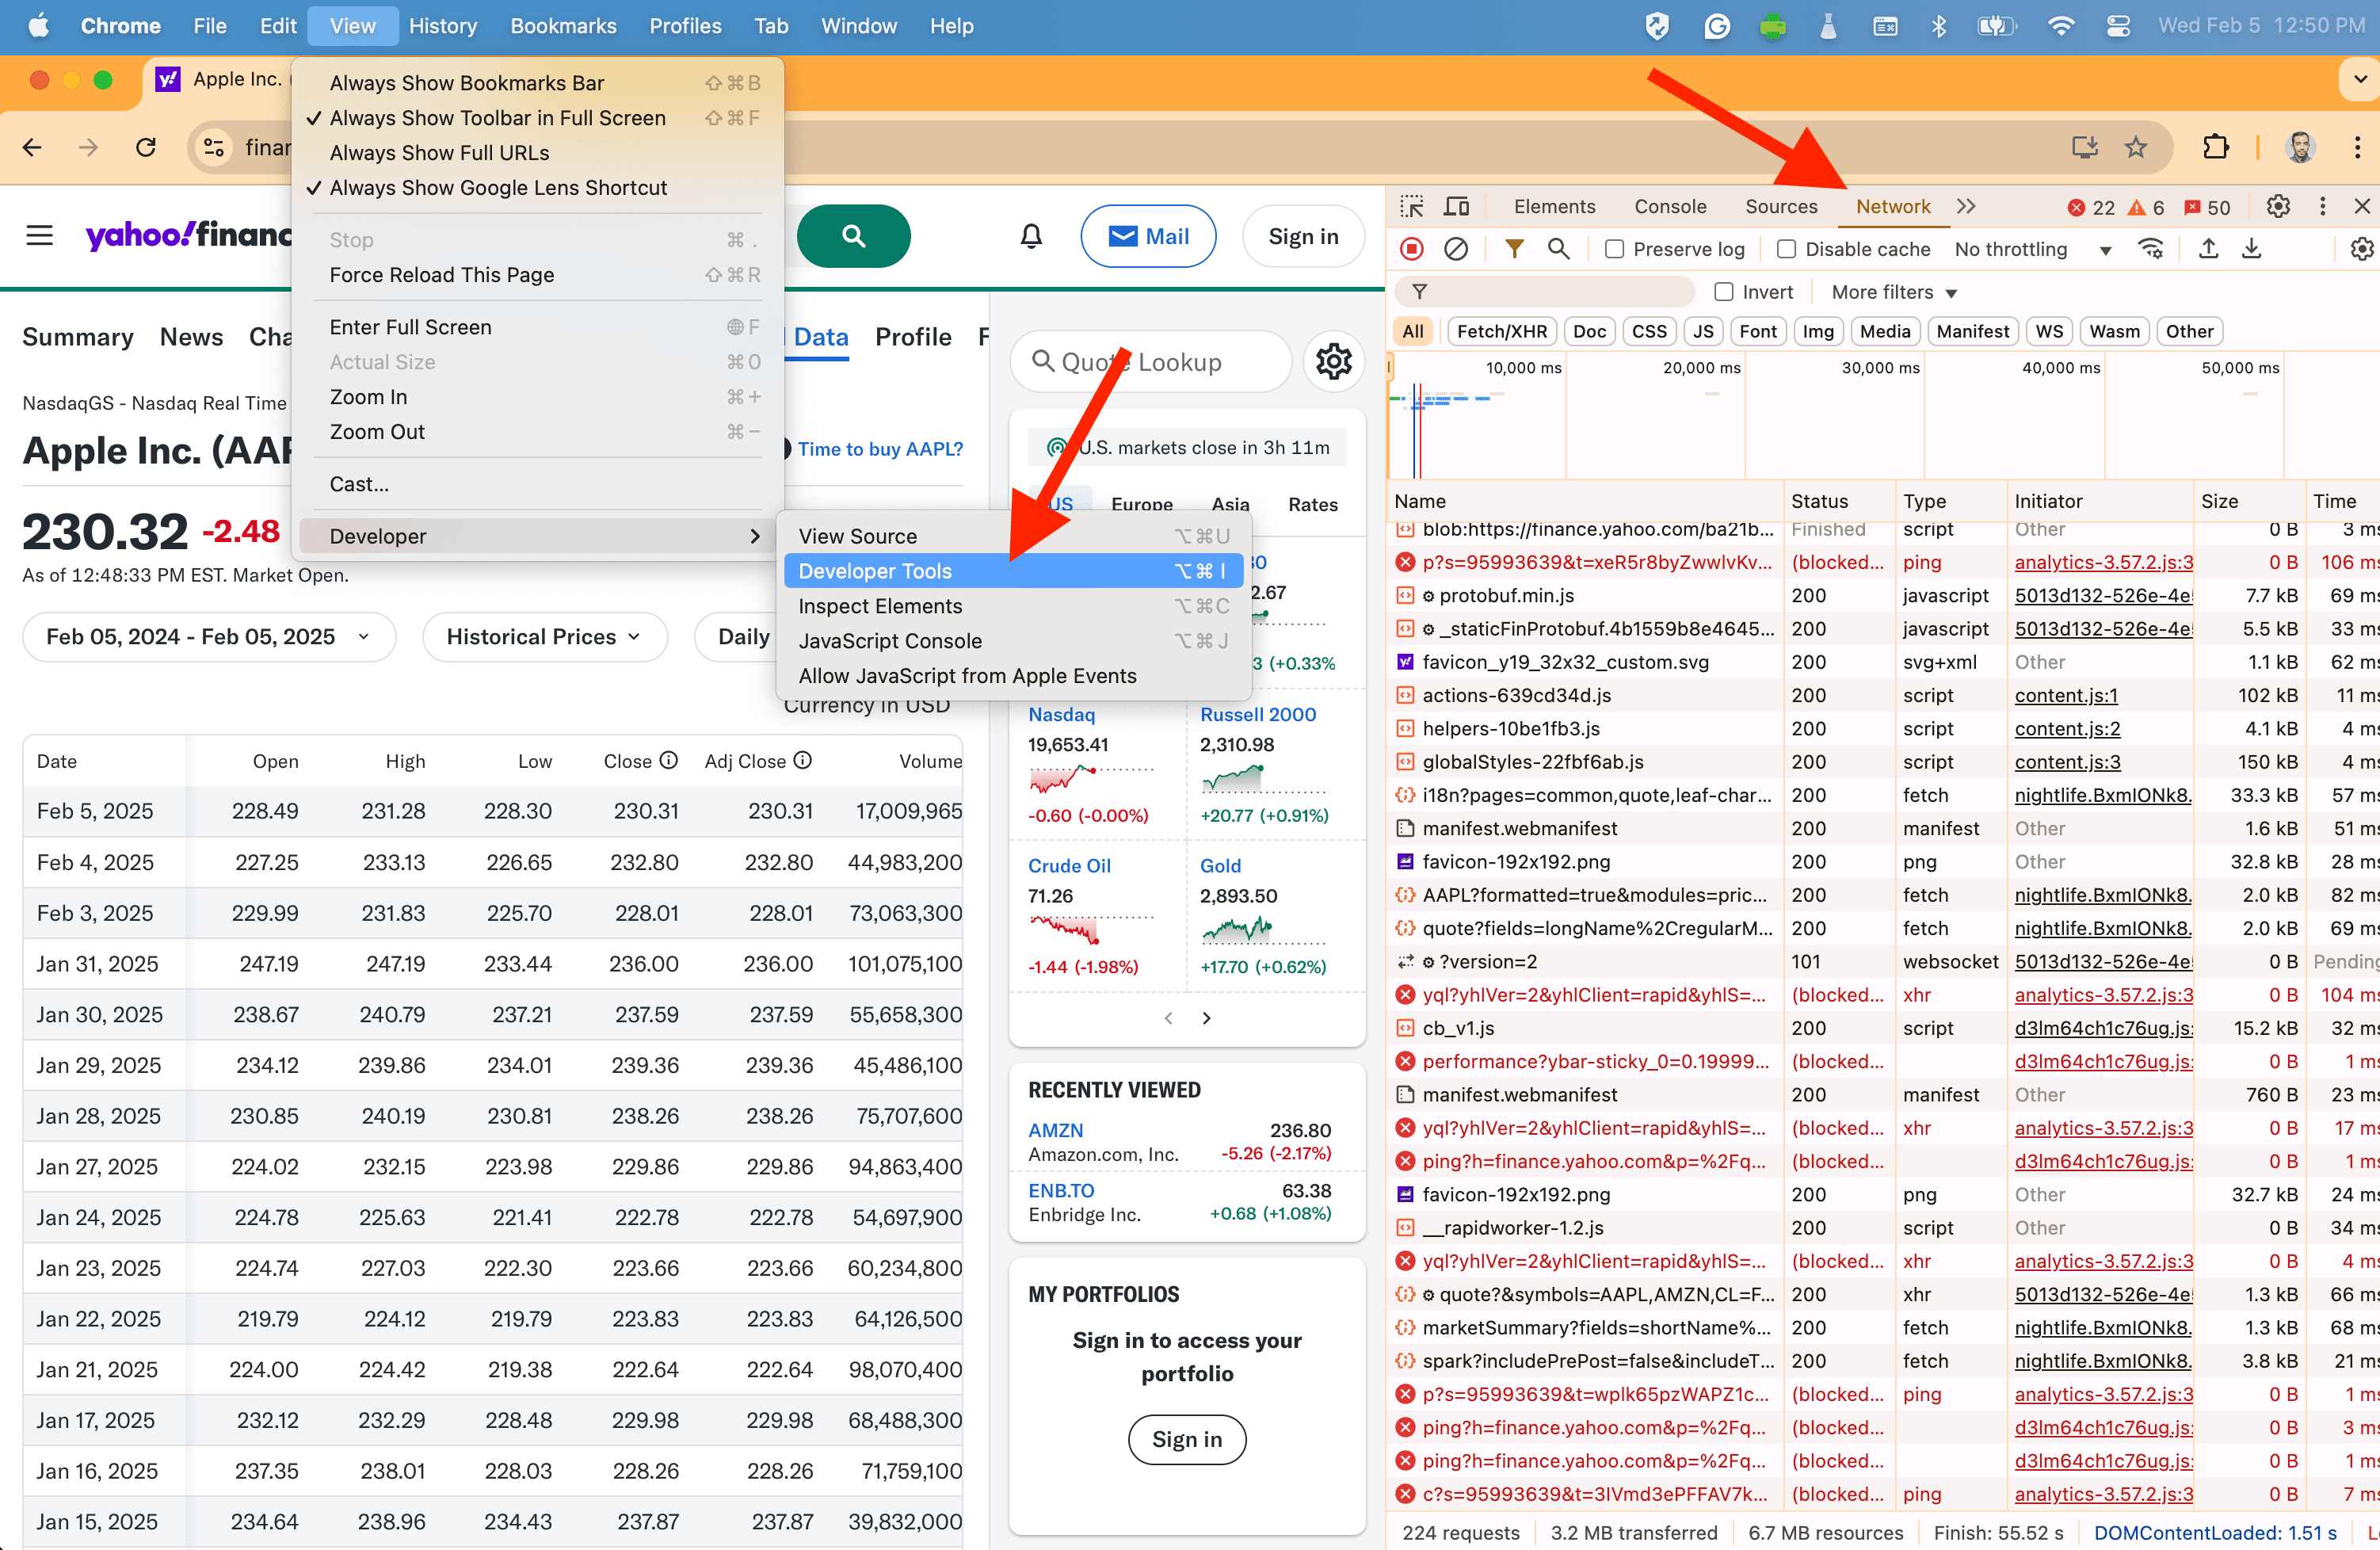Viewport: 2380px width, 1550px height.
Task: Open network conditions wifi icon
Action: 2150,249
